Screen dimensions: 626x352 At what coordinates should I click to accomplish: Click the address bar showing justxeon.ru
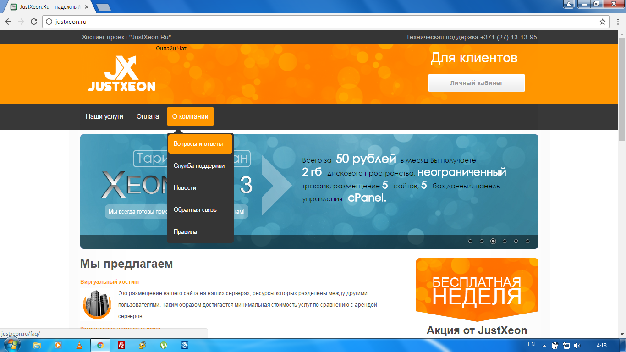(325, 22)
